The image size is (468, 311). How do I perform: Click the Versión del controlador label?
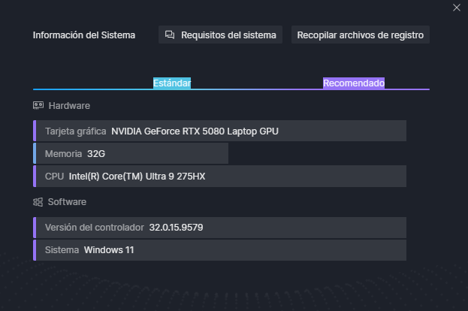click(94, 227)
